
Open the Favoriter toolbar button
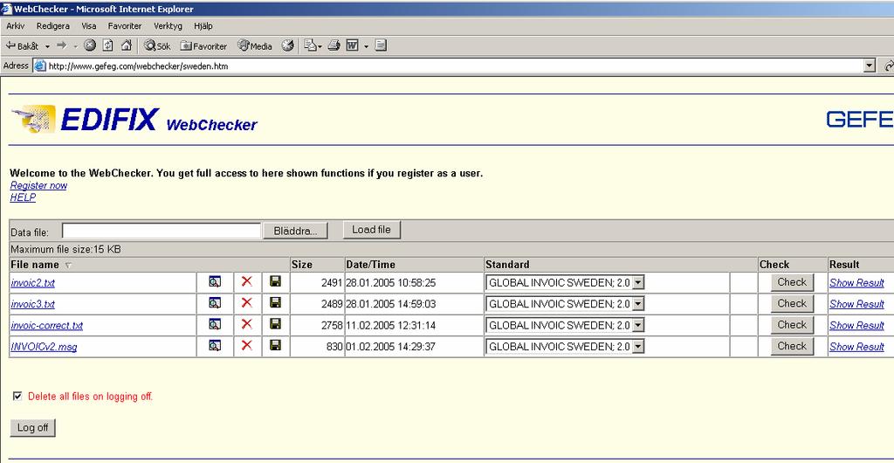203,45
